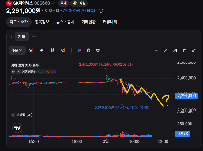Screen dimensions: 203x151
Task: Grab the panel drag handle dots icon
Action: point(11,36)
